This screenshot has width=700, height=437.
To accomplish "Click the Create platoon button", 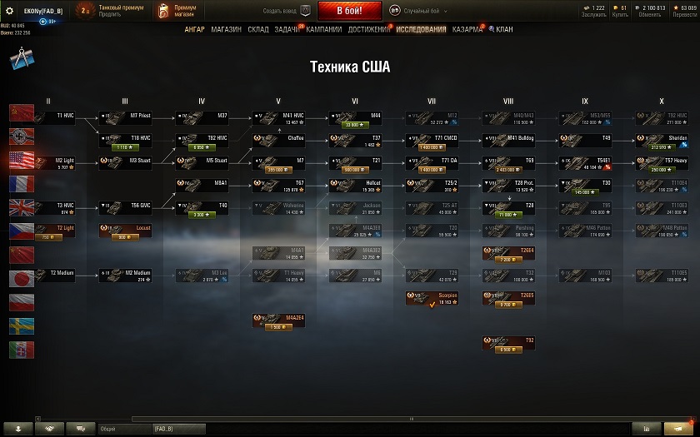I will pos(287,10).
